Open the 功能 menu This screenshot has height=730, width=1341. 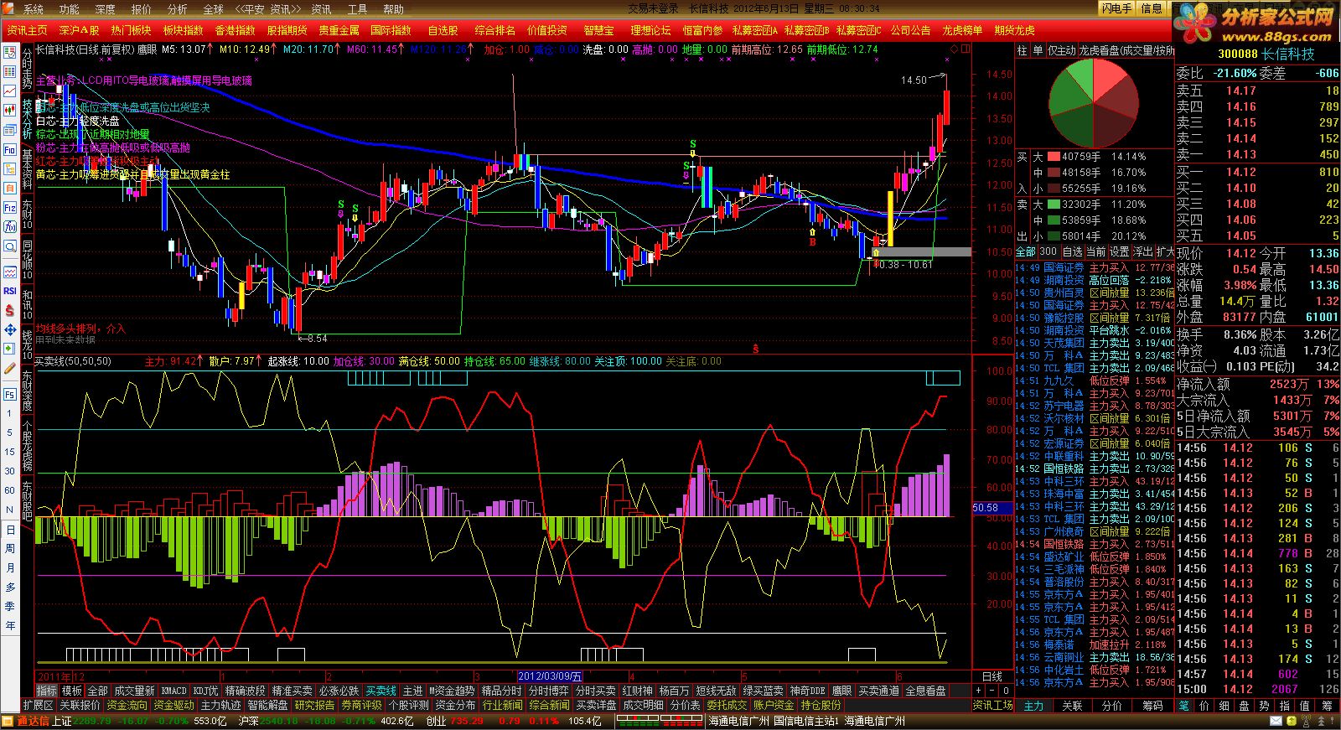point(70,9)
